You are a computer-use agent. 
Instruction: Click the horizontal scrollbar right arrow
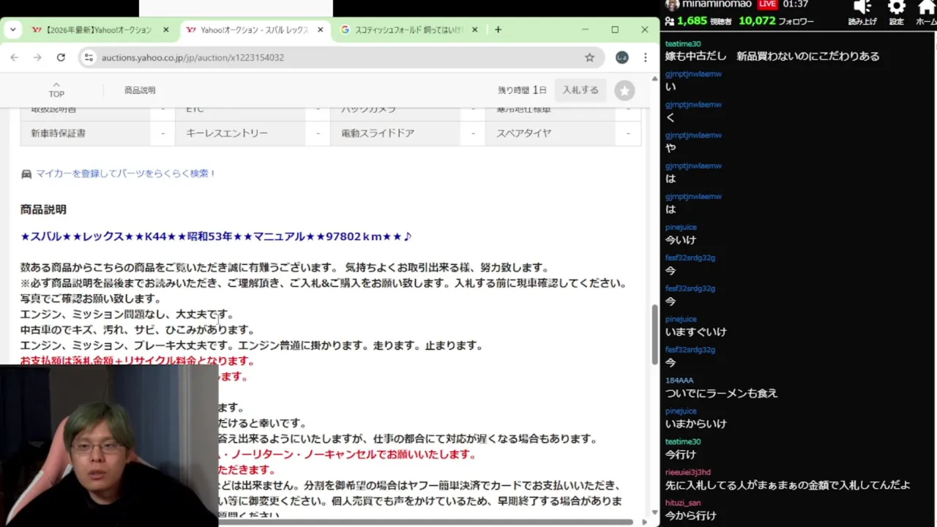[644, 522]
